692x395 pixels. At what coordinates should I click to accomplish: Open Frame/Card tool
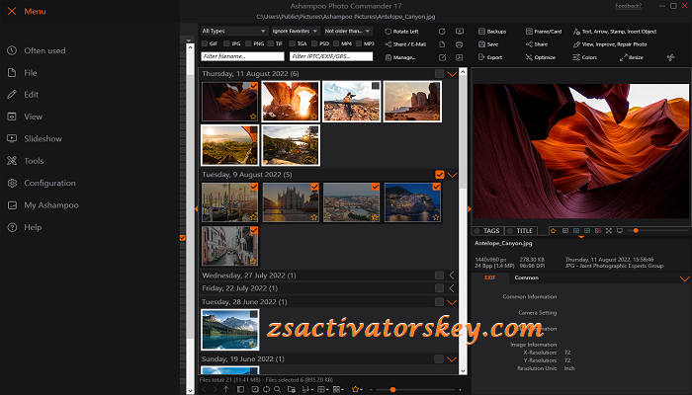click(544, 32)
